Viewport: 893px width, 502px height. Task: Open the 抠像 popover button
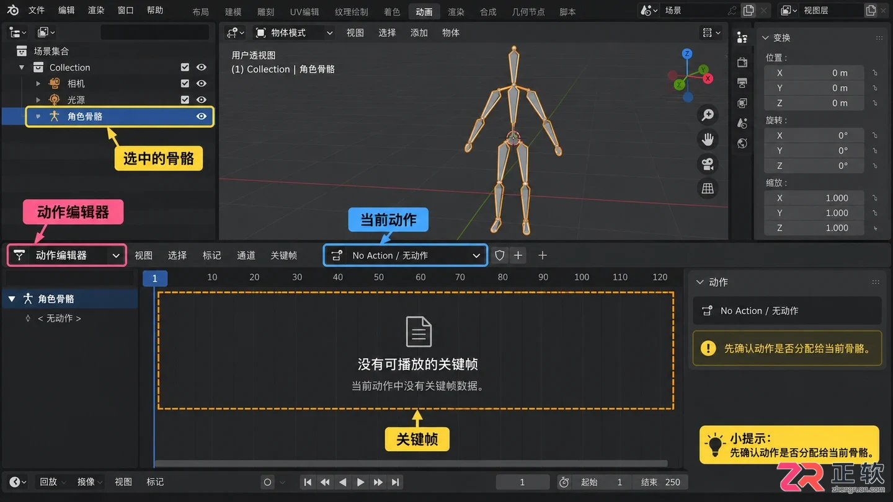(91, 482)
